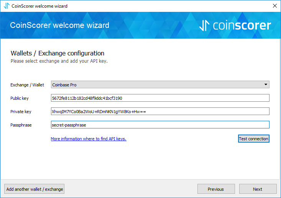Screen dimensions: 281x198
Task: Click the Private key label
Action: 21,112
